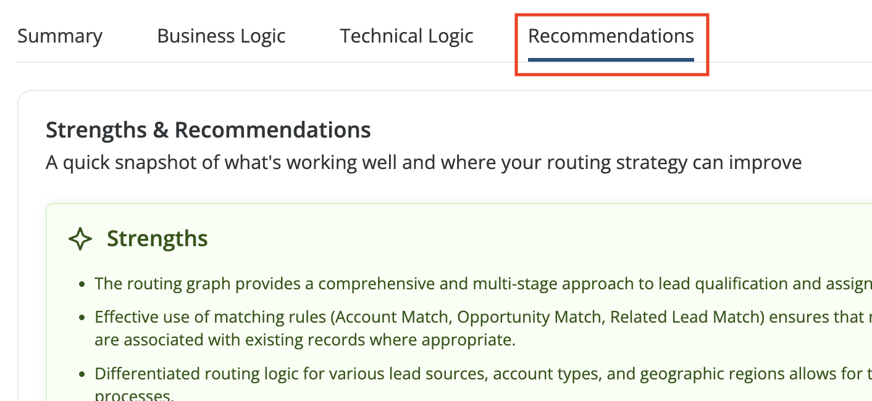Click the blue underline under Recommendations

point(611,60)
